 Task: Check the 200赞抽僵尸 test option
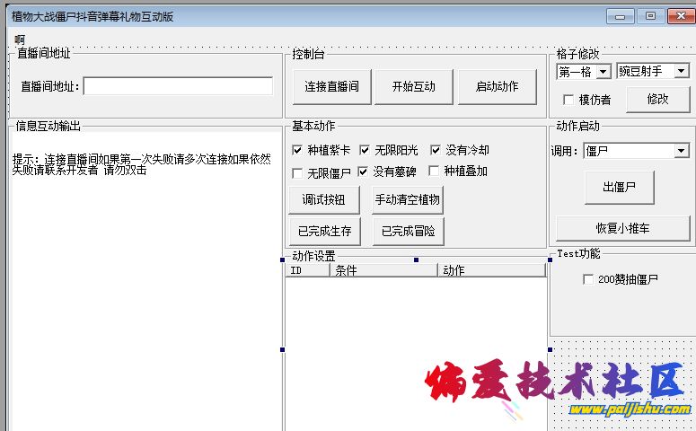tap(588, 279)
